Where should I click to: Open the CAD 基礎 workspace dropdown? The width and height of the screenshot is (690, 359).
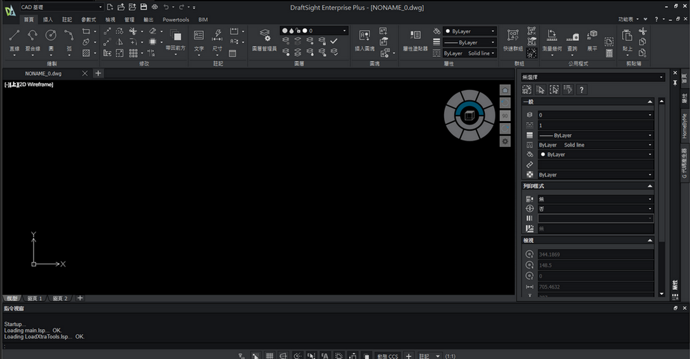tap(60, 7)
